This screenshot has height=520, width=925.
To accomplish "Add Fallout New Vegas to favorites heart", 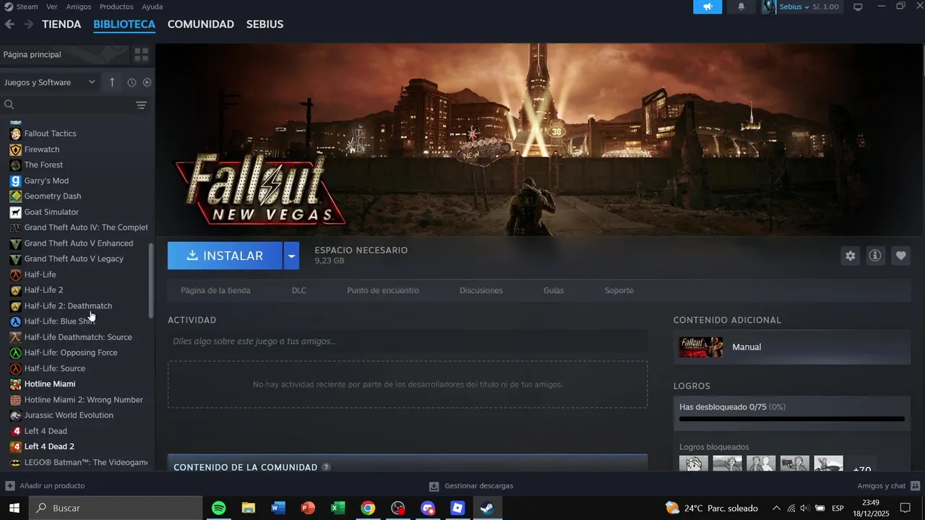I will coord(900,256).
